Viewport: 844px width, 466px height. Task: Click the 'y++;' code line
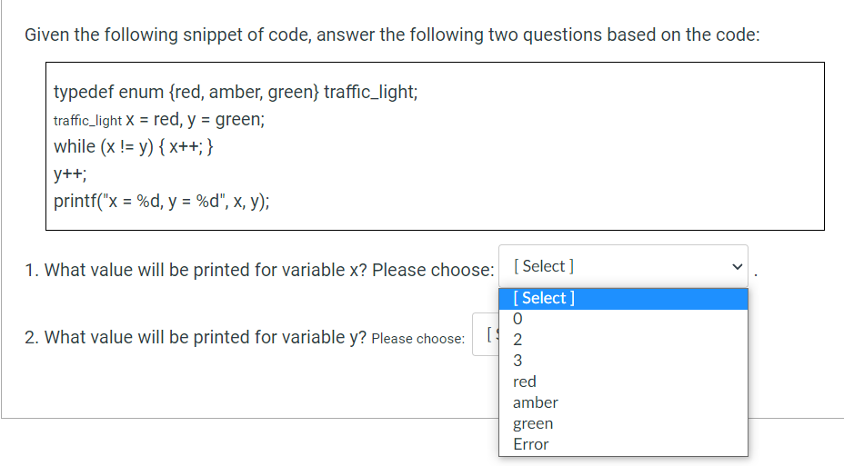[70, 174]
